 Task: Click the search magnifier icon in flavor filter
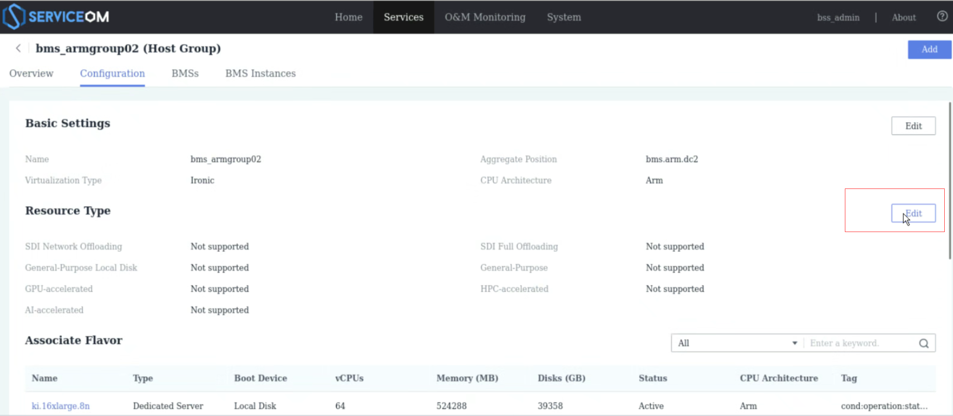click(x=924, y=343)
